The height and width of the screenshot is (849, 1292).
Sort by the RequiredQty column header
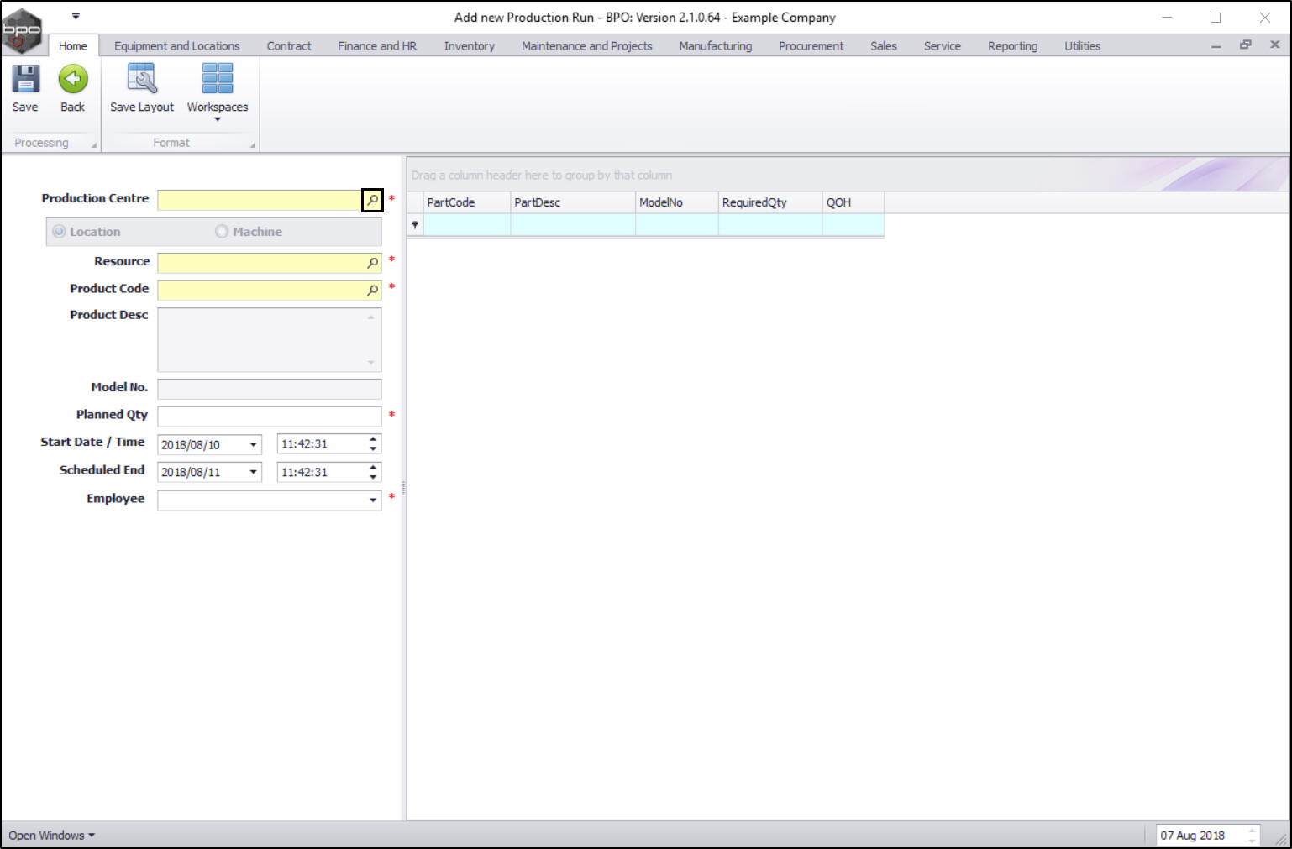[770, 202]
